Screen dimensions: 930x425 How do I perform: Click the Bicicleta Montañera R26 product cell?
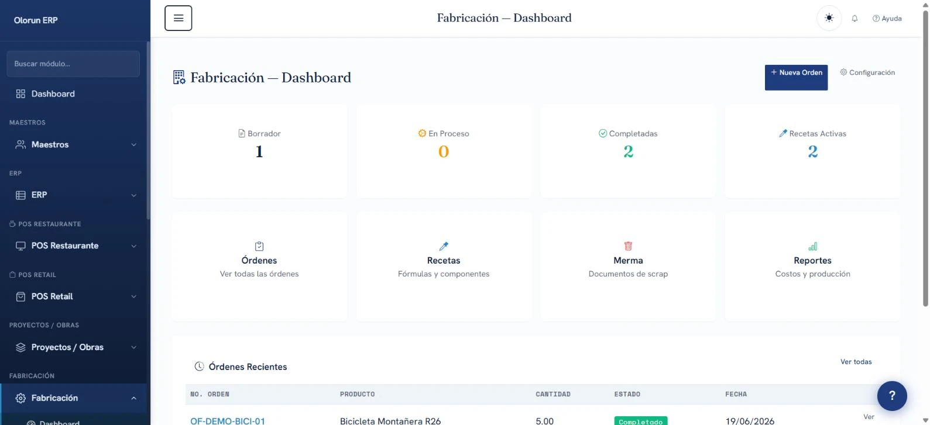[390, 421]
